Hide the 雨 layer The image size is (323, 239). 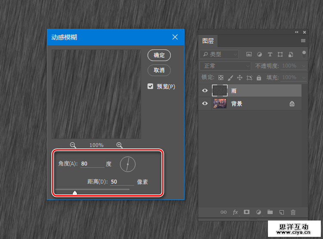tap(205, 90)
